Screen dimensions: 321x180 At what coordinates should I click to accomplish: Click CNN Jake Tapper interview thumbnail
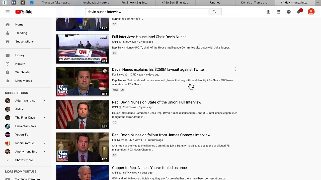83,49
